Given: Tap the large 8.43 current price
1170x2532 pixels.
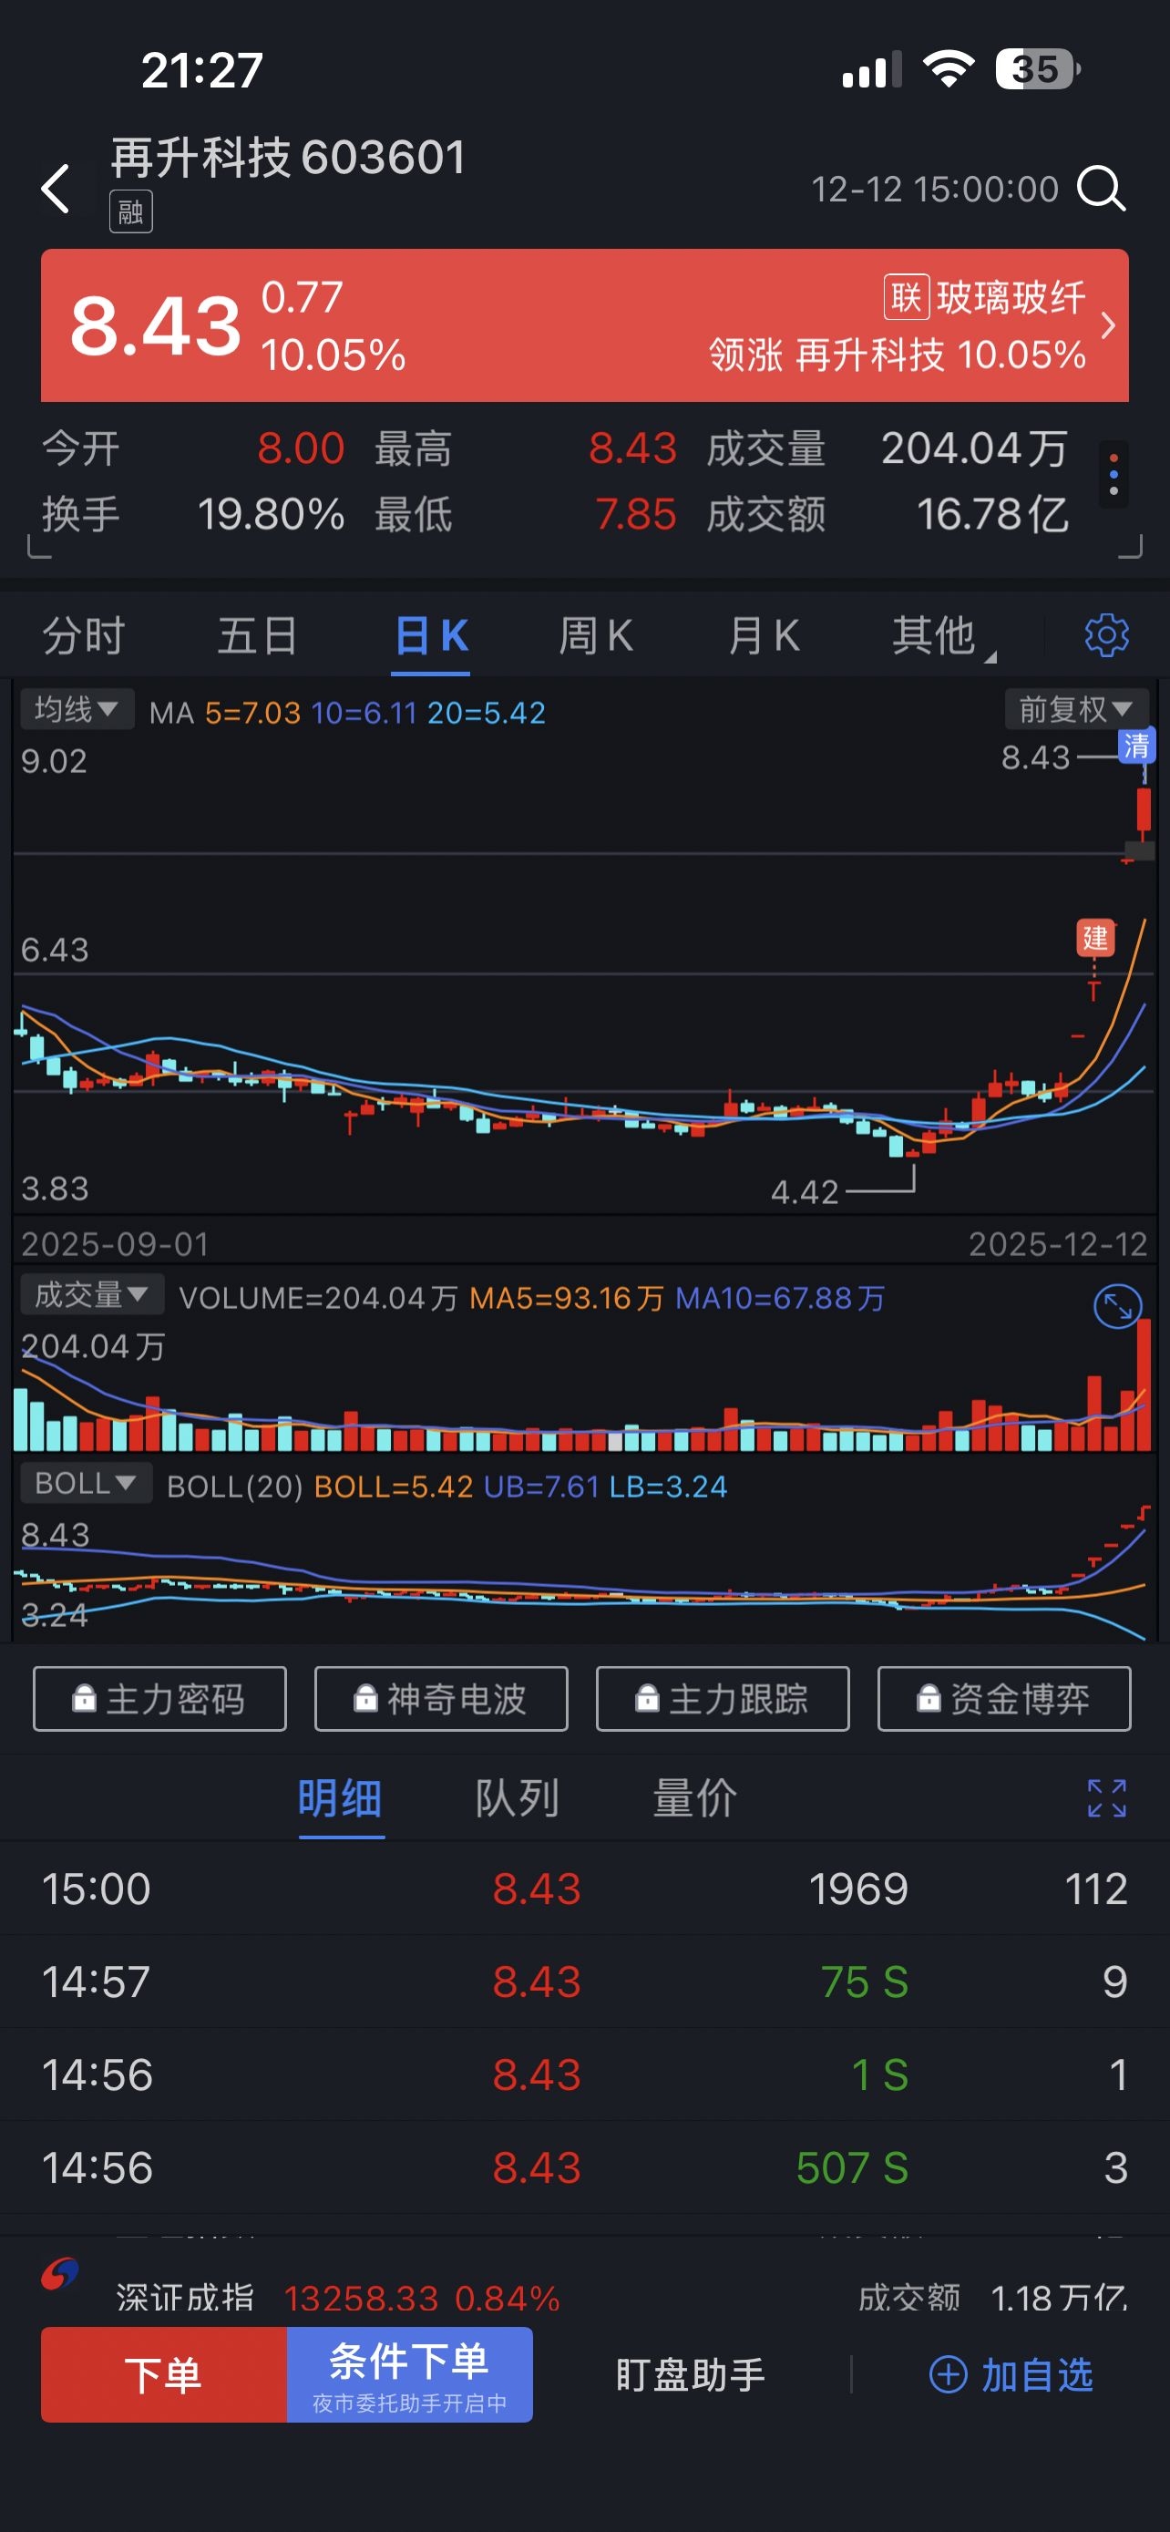Looking at the screenshot, I should pyautogui.click(x=155, y=325).
